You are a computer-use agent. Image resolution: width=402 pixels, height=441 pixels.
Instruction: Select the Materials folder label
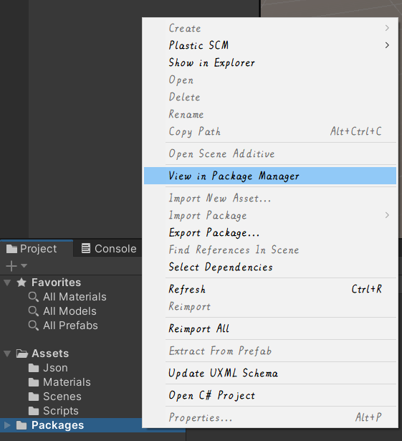[67, 382]
